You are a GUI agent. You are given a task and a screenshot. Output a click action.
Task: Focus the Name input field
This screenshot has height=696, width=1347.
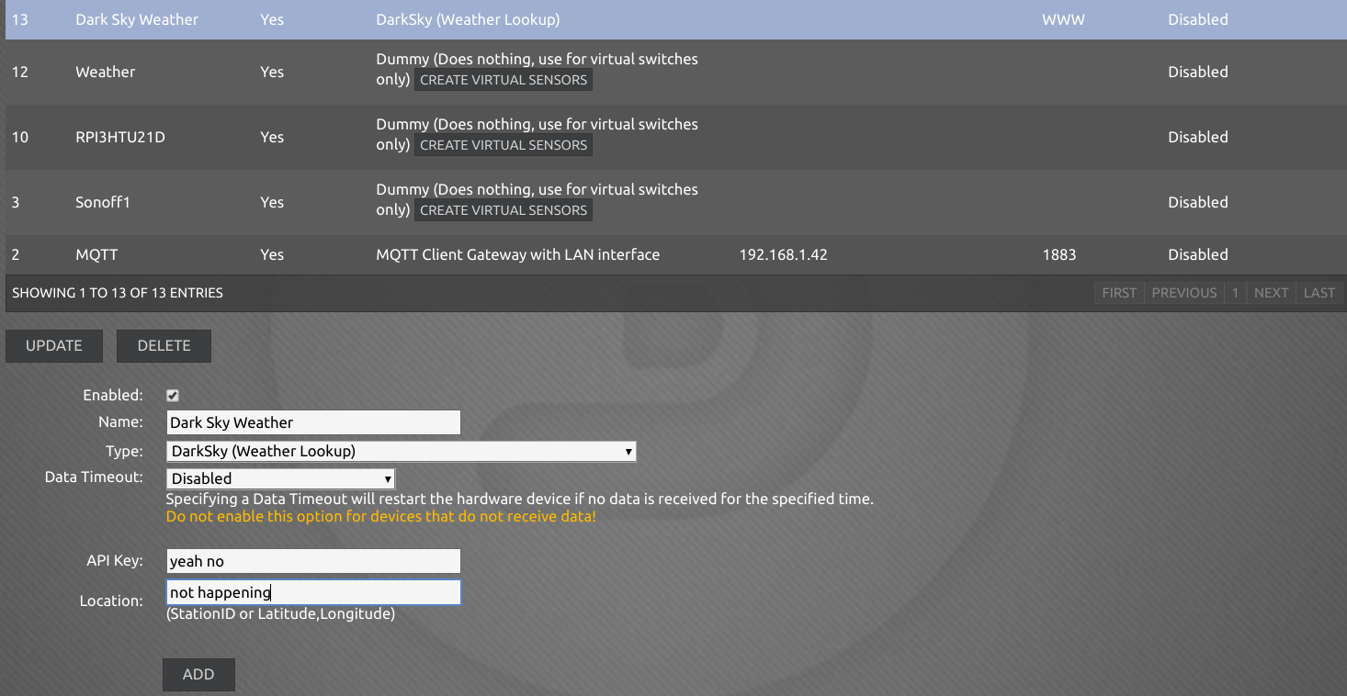click(313, 422)
